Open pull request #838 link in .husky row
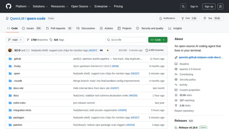Image resolution: width=229 pixels, height=129 pixels. click(115, 66)
